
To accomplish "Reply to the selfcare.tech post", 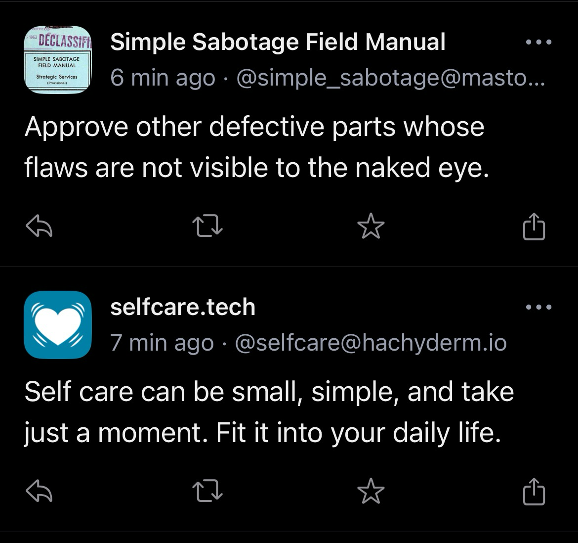I will pos(39,491).
